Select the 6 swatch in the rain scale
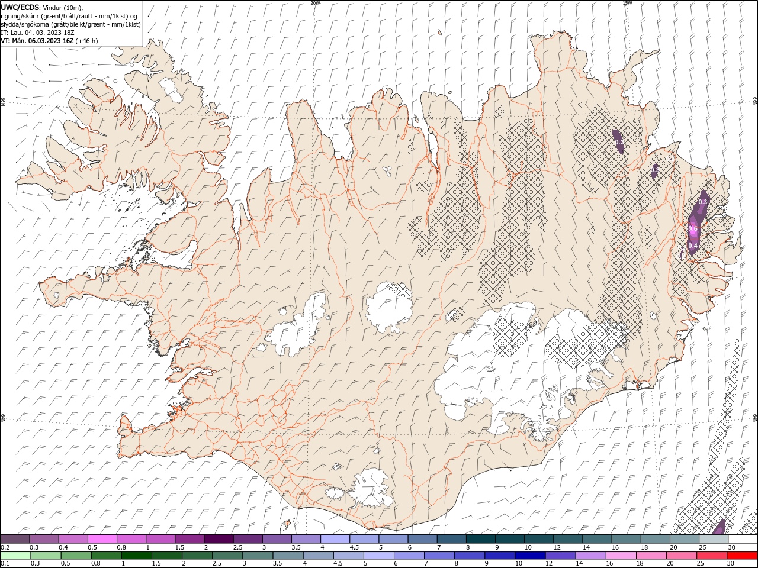The image size is (758, 568). tap(409, 556)
